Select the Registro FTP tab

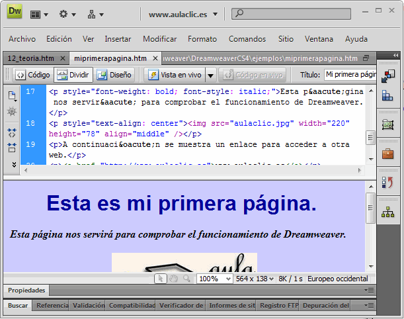(279, 306)
